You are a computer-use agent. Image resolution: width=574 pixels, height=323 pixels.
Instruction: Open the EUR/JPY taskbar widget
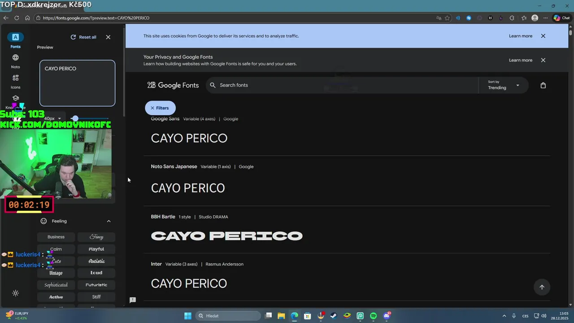point(17,316)
